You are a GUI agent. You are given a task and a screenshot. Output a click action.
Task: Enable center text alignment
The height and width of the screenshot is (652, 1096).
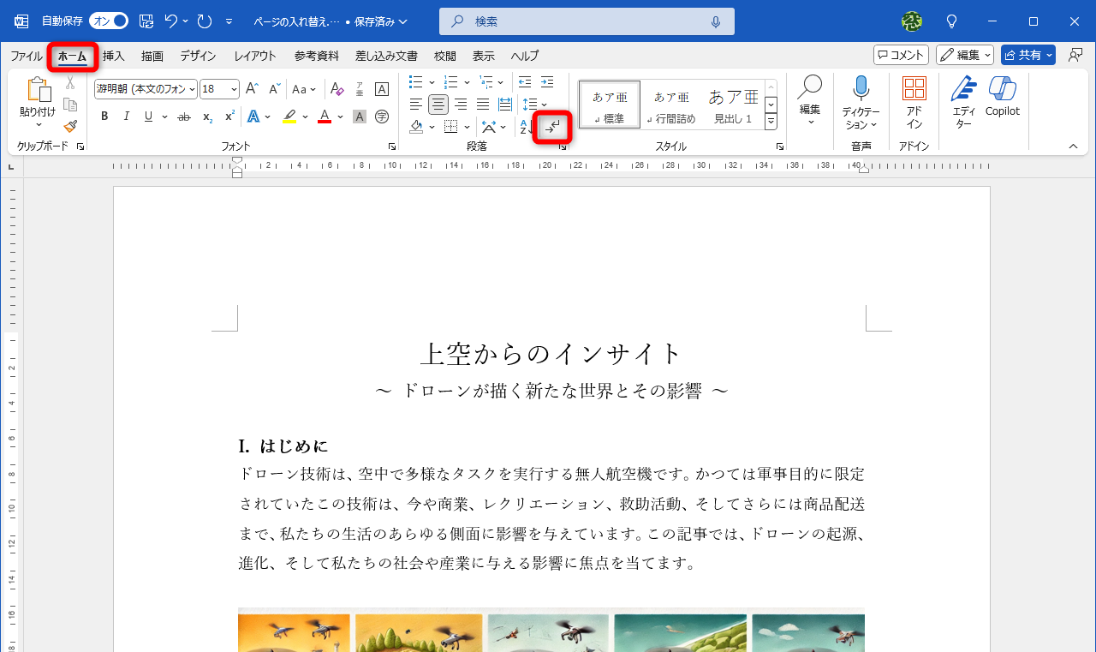pos(438,105)
